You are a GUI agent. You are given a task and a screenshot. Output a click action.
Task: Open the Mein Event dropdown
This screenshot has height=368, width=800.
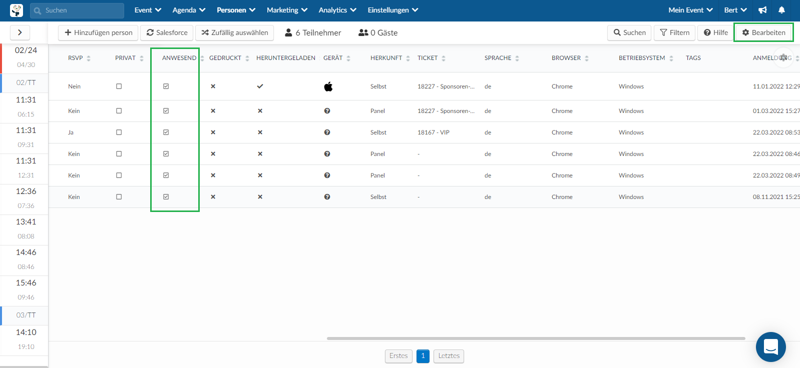point(690,10)
